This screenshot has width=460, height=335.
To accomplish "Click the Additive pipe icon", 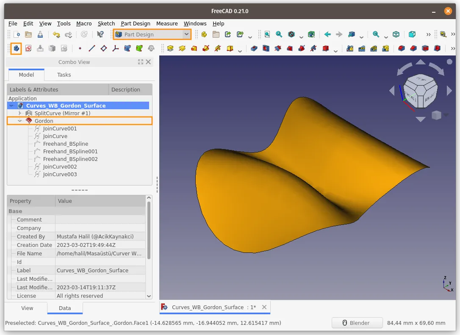I will (x=206, y=48).
